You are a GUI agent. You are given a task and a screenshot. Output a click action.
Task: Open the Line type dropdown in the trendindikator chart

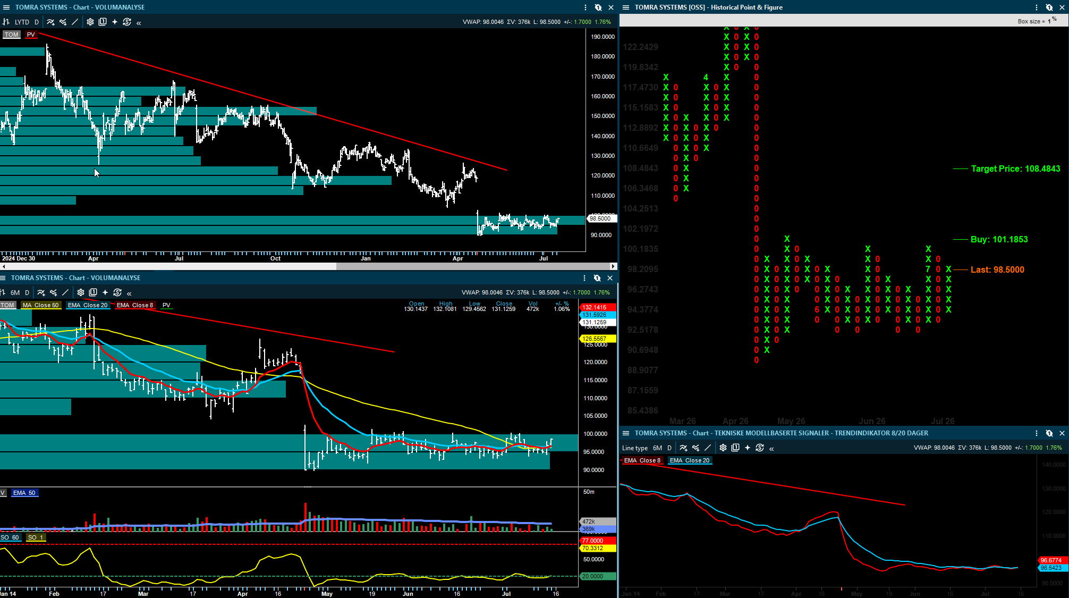pyautogui.click(x=635, y=448)
